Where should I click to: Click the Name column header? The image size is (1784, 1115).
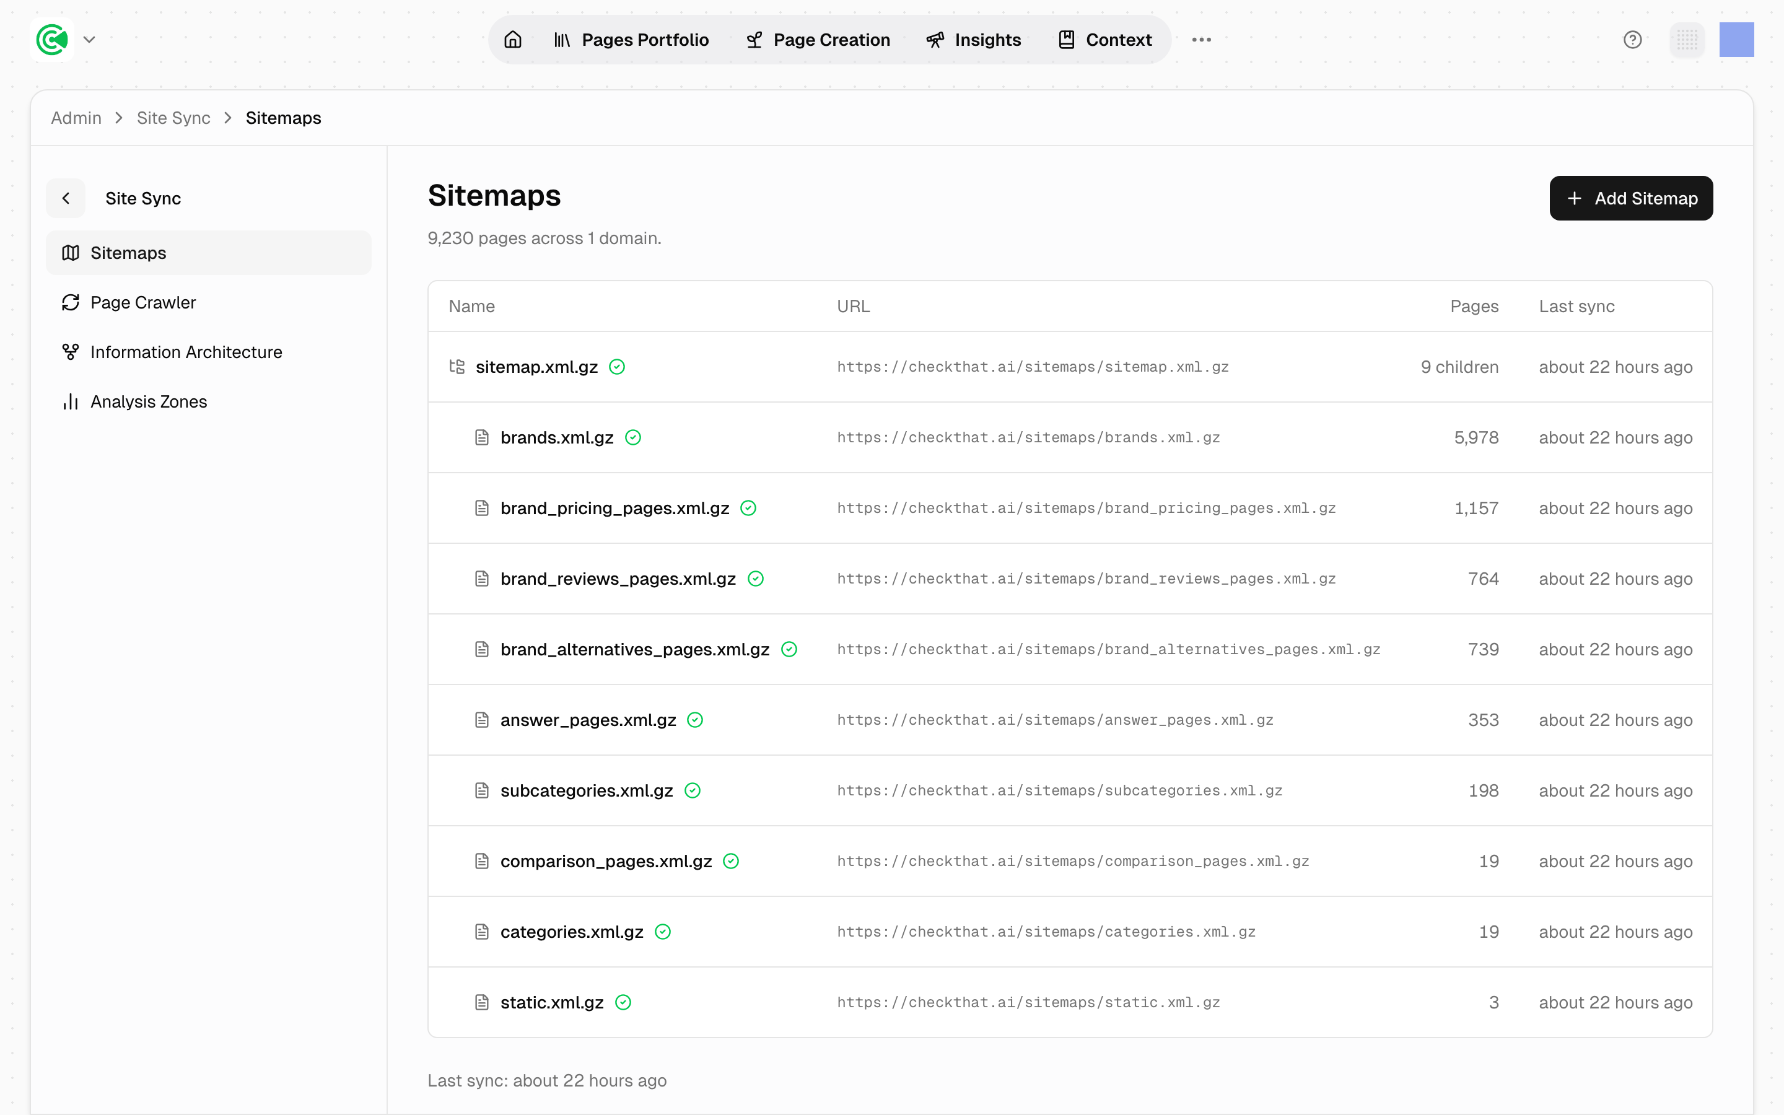pos(472,306)
